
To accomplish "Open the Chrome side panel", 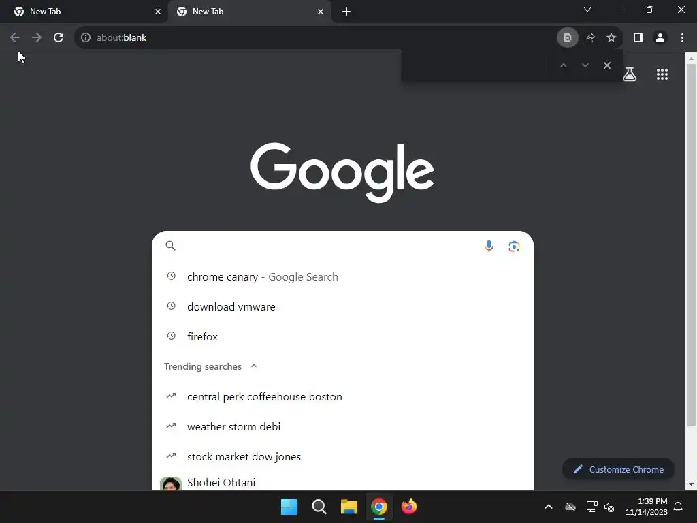I will point(638,38).
